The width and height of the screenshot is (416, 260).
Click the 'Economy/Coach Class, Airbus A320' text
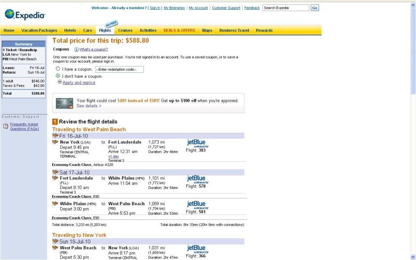(x=83, y=165)
